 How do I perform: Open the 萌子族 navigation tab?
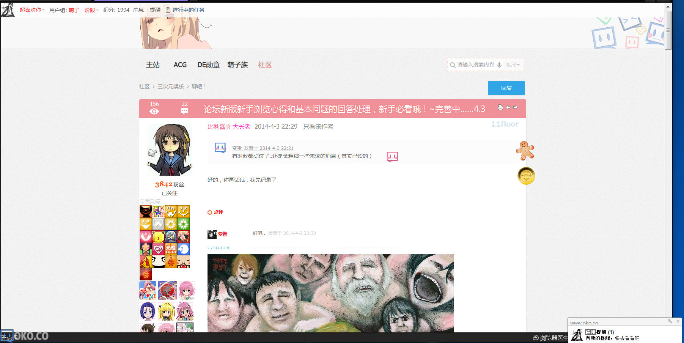click(x=237, y=65)
